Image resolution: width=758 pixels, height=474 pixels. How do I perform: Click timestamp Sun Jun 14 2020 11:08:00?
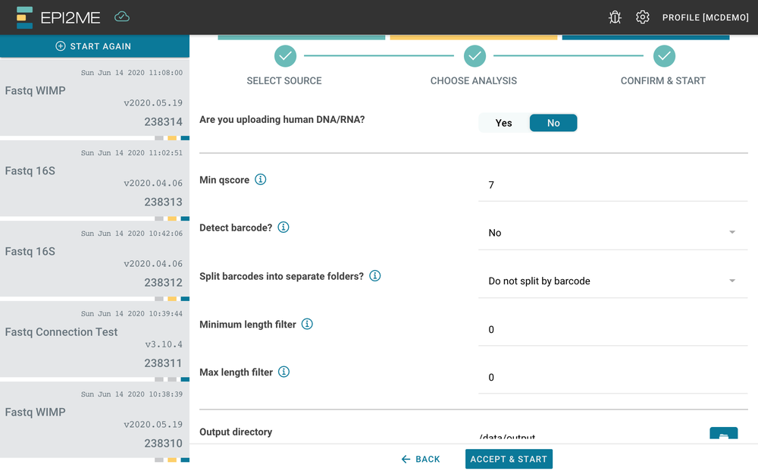point(131,73)
